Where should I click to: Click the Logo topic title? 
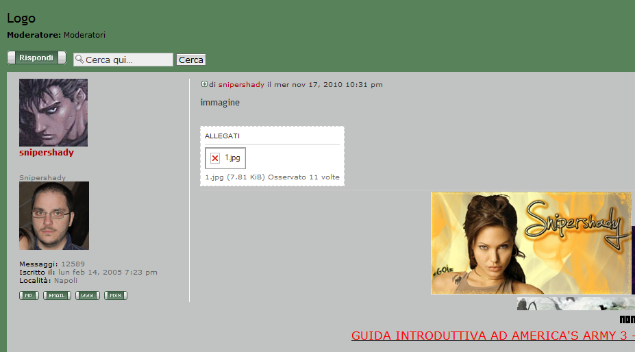pyautogui.click(x=21, y=18)
